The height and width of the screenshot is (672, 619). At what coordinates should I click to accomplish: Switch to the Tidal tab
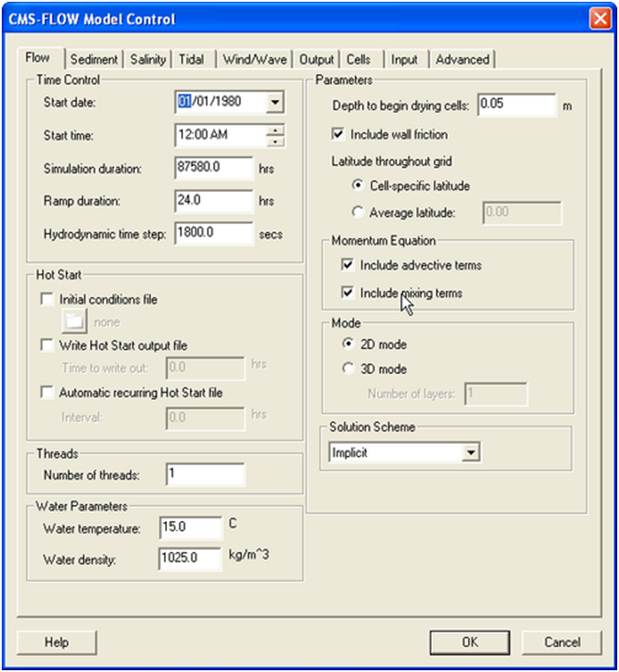click(192, 59)
